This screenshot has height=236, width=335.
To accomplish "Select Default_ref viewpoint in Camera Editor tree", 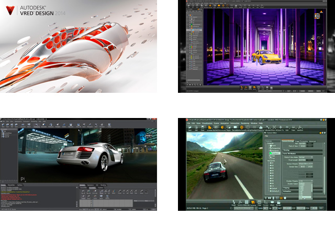I will point(274,191).
